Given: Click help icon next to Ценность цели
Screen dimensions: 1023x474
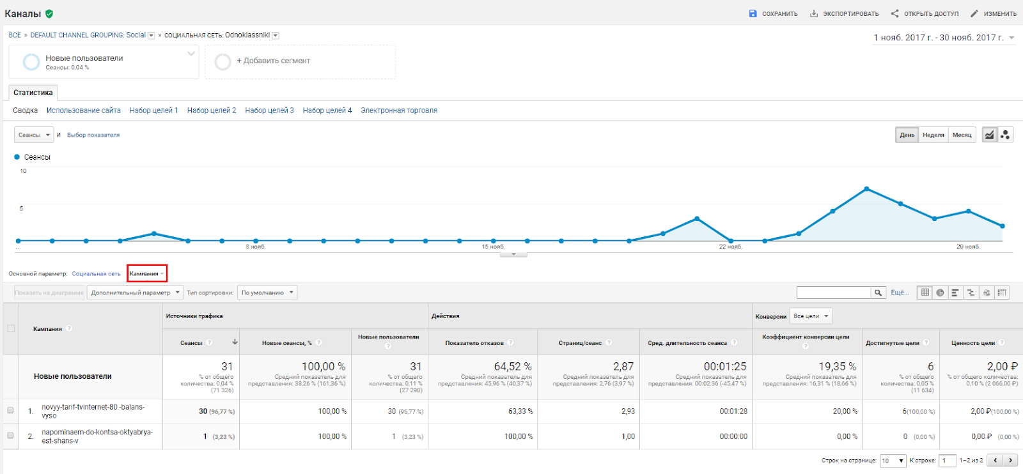Looking at the screenshot, I should tap(1002, 342).
